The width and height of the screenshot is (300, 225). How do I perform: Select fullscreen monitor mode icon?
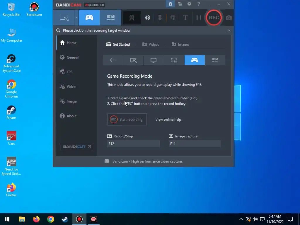pos(154,60)
